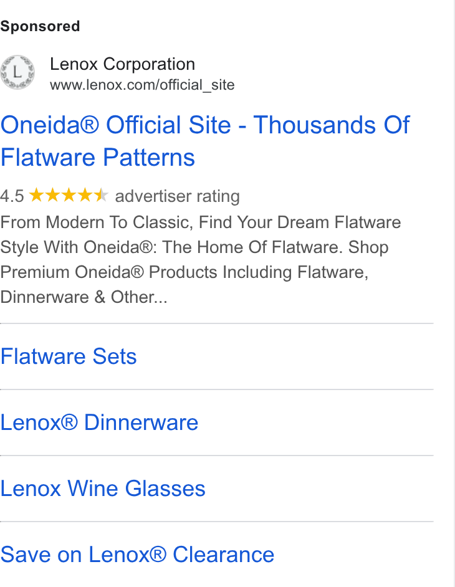
Task: Click the third gold rating star
Action: [x=69, y=195]
